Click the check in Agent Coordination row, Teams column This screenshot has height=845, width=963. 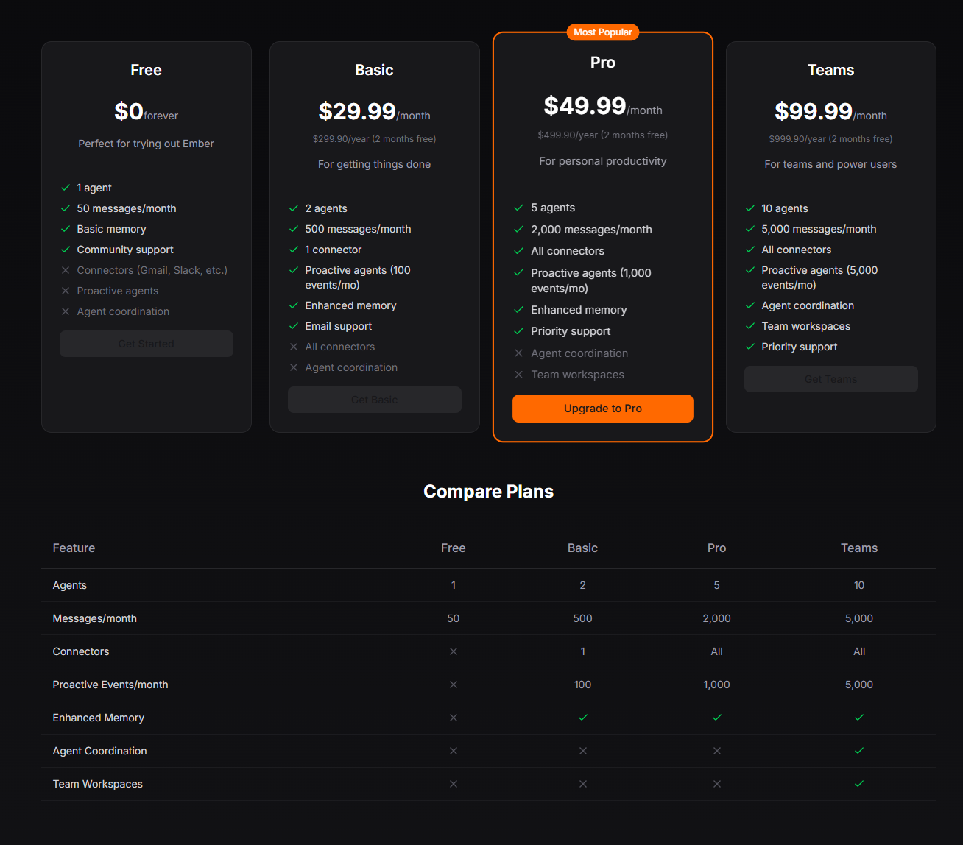tap(859, 751)
